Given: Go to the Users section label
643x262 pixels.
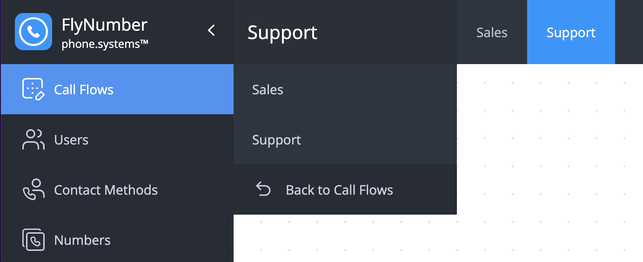Looking at the screenshot, I should [x=71, y=140].
